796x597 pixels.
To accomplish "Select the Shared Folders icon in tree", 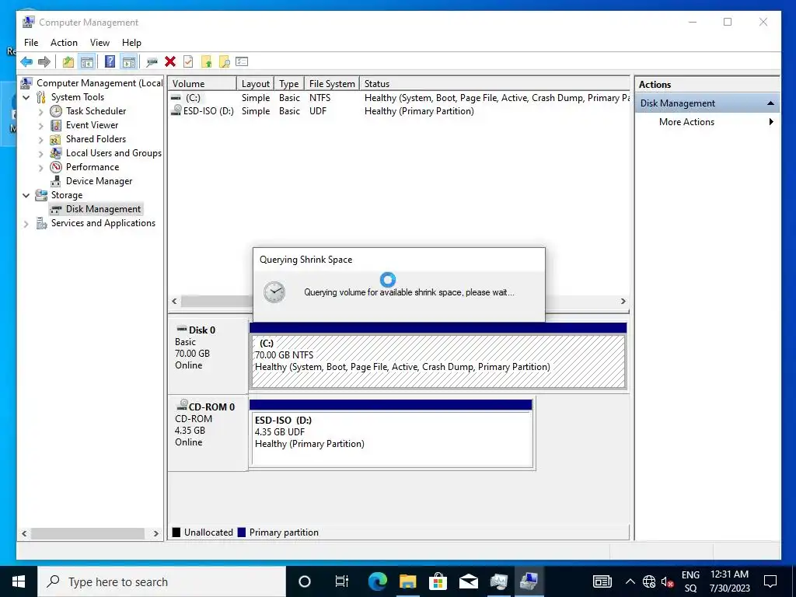I will click(x=56, y=139).
